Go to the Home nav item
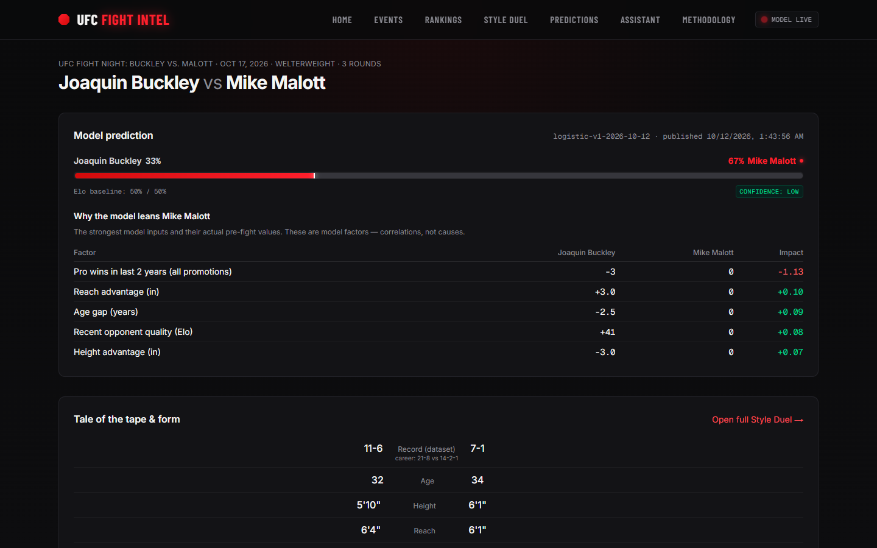The height and width of the screenshot is (548, 877). click(342, 20)
